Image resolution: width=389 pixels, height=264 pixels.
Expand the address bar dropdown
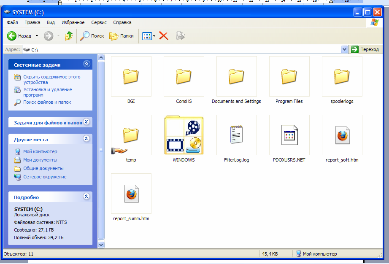click(344, 49)
